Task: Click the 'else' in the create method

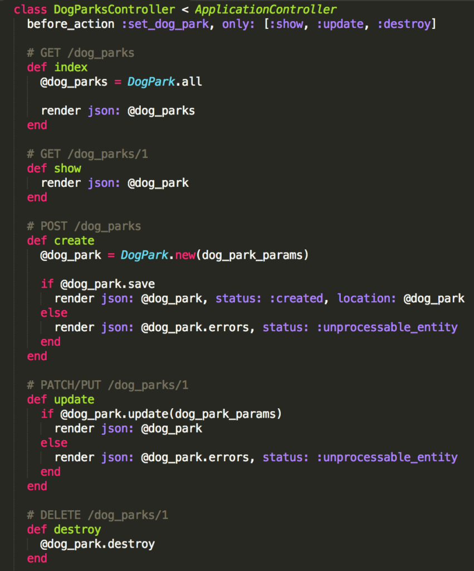Action: pos(54,313)
